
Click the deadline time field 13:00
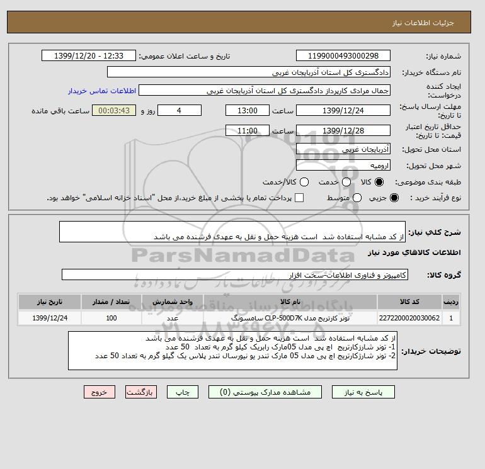(248, 110)
